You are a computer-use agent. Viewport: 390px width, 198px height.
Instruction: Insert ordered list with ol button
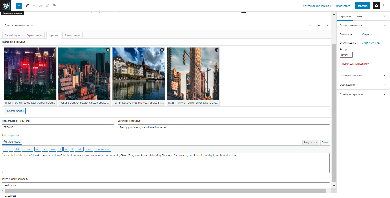[66, 149]
